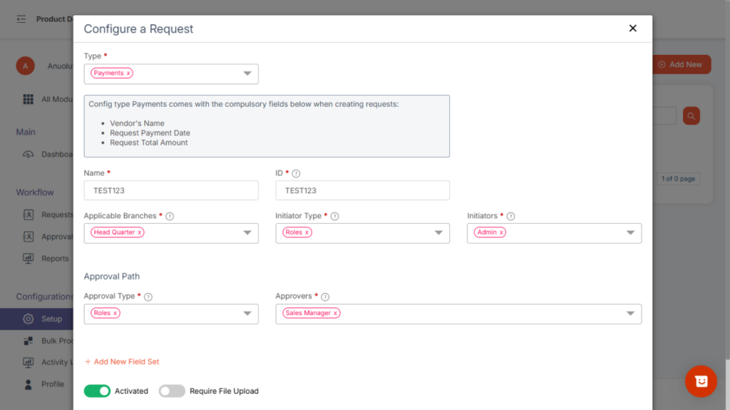Click the Name input field
The image size is (730, 410).
tap(171, 190)
